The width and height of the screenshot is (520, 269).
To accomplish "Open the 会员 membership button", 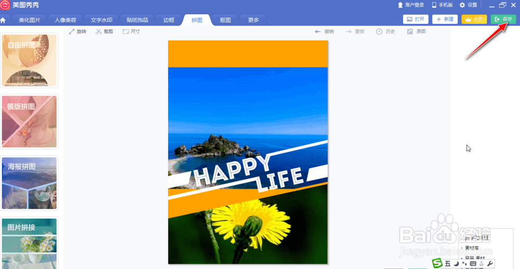I will point(474,19).
